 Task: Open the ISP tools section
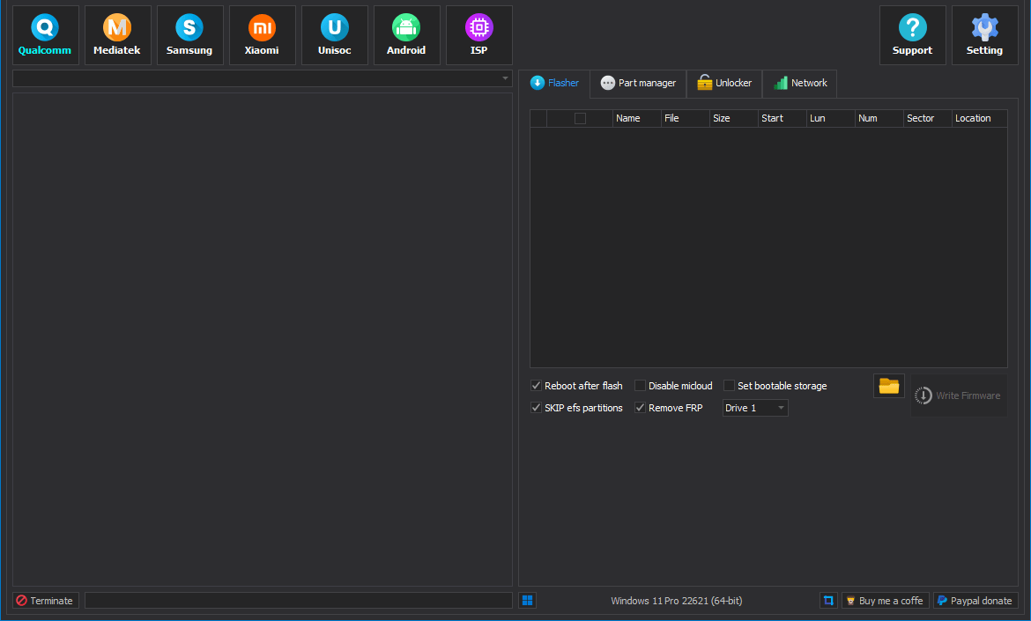tap(478, 34)
